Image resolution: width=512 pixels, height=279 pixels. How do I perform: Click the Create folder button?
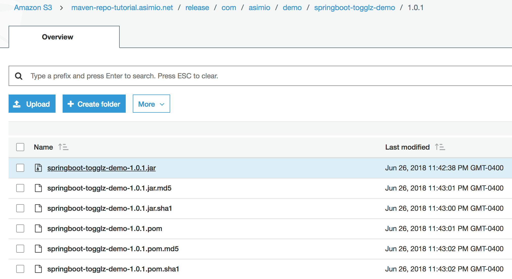pos(94,104)
